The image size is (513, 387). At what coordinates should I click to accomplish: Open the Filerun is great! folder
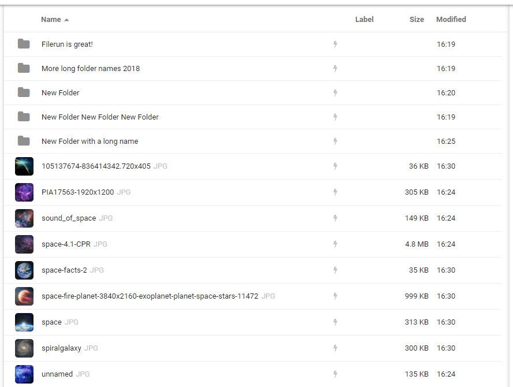[x=67, y=44]
